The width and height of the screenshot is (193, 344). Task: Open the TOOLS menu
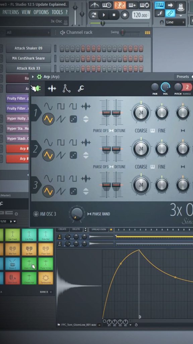57,12
